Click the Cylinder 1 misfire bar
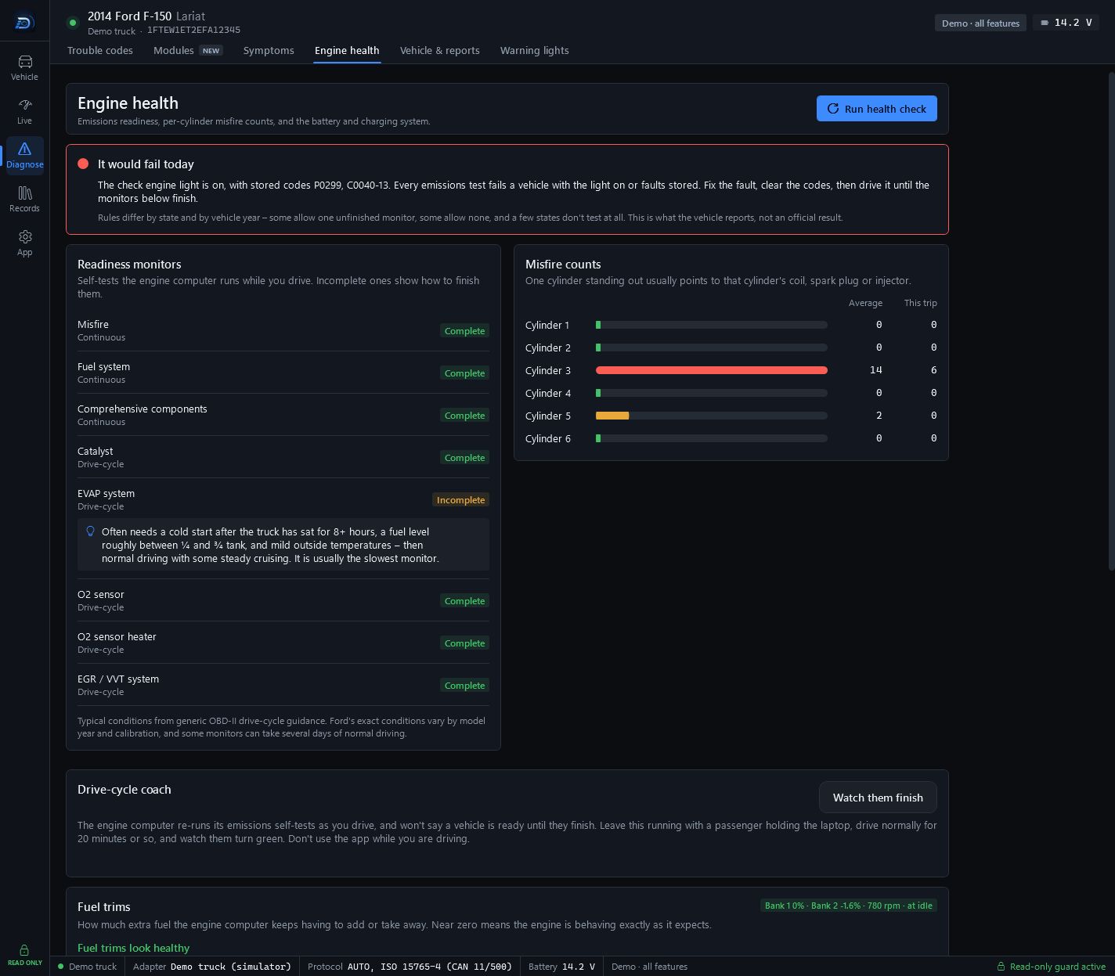The image size is (1115, 976). pyautogui.click(x=712, y=325)
